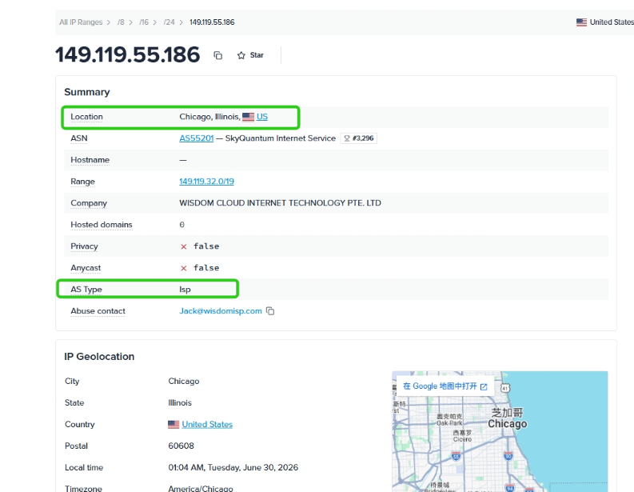634x492 pixels.
Task: Open the /16 breadcrumb link
Action: (x=144, y=22)
